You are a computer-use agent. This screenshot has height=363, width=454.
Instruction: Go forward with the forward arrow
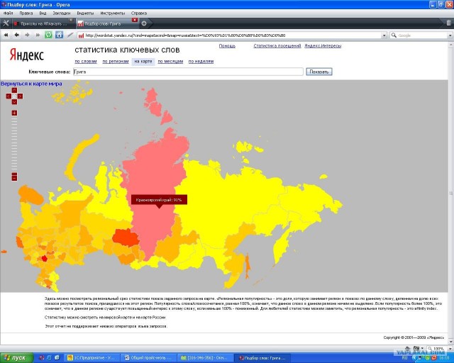(27, 35)
